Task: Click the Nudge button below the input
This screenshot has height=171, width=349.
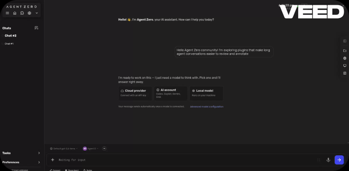Action: (x=88, y=170)
